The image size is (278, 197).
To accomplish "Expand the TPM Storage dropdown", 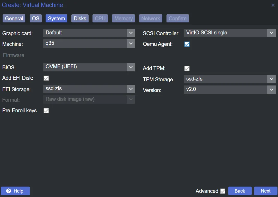I will 271,79.
